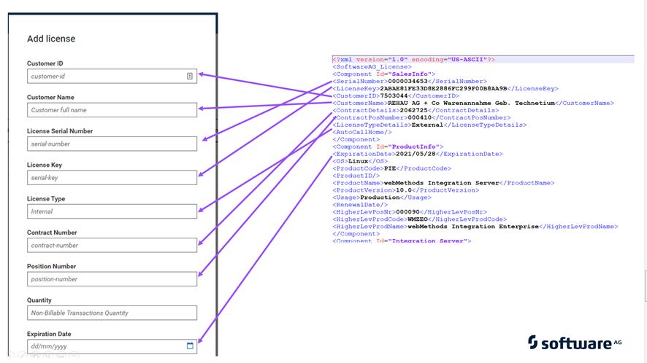This screenshot has width=647, height=363.
Task: Select the Position Number input
Action: tap(112, 279)
